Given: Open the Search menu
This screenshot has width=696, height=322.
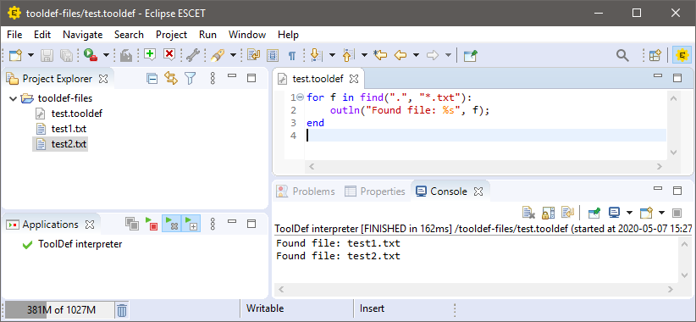Looking at the screenshot, I should click(129, 35).
